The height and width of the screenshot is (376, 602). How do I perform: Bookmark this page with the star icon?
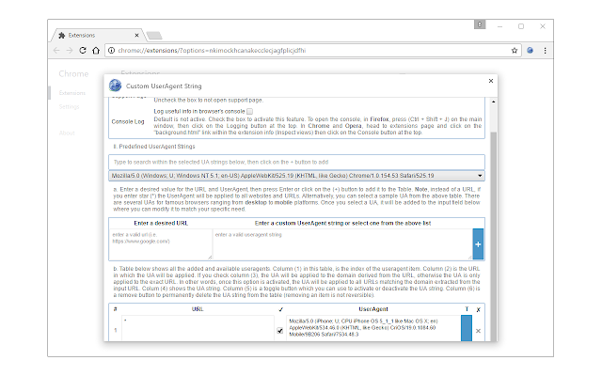[x=515, y=50]
